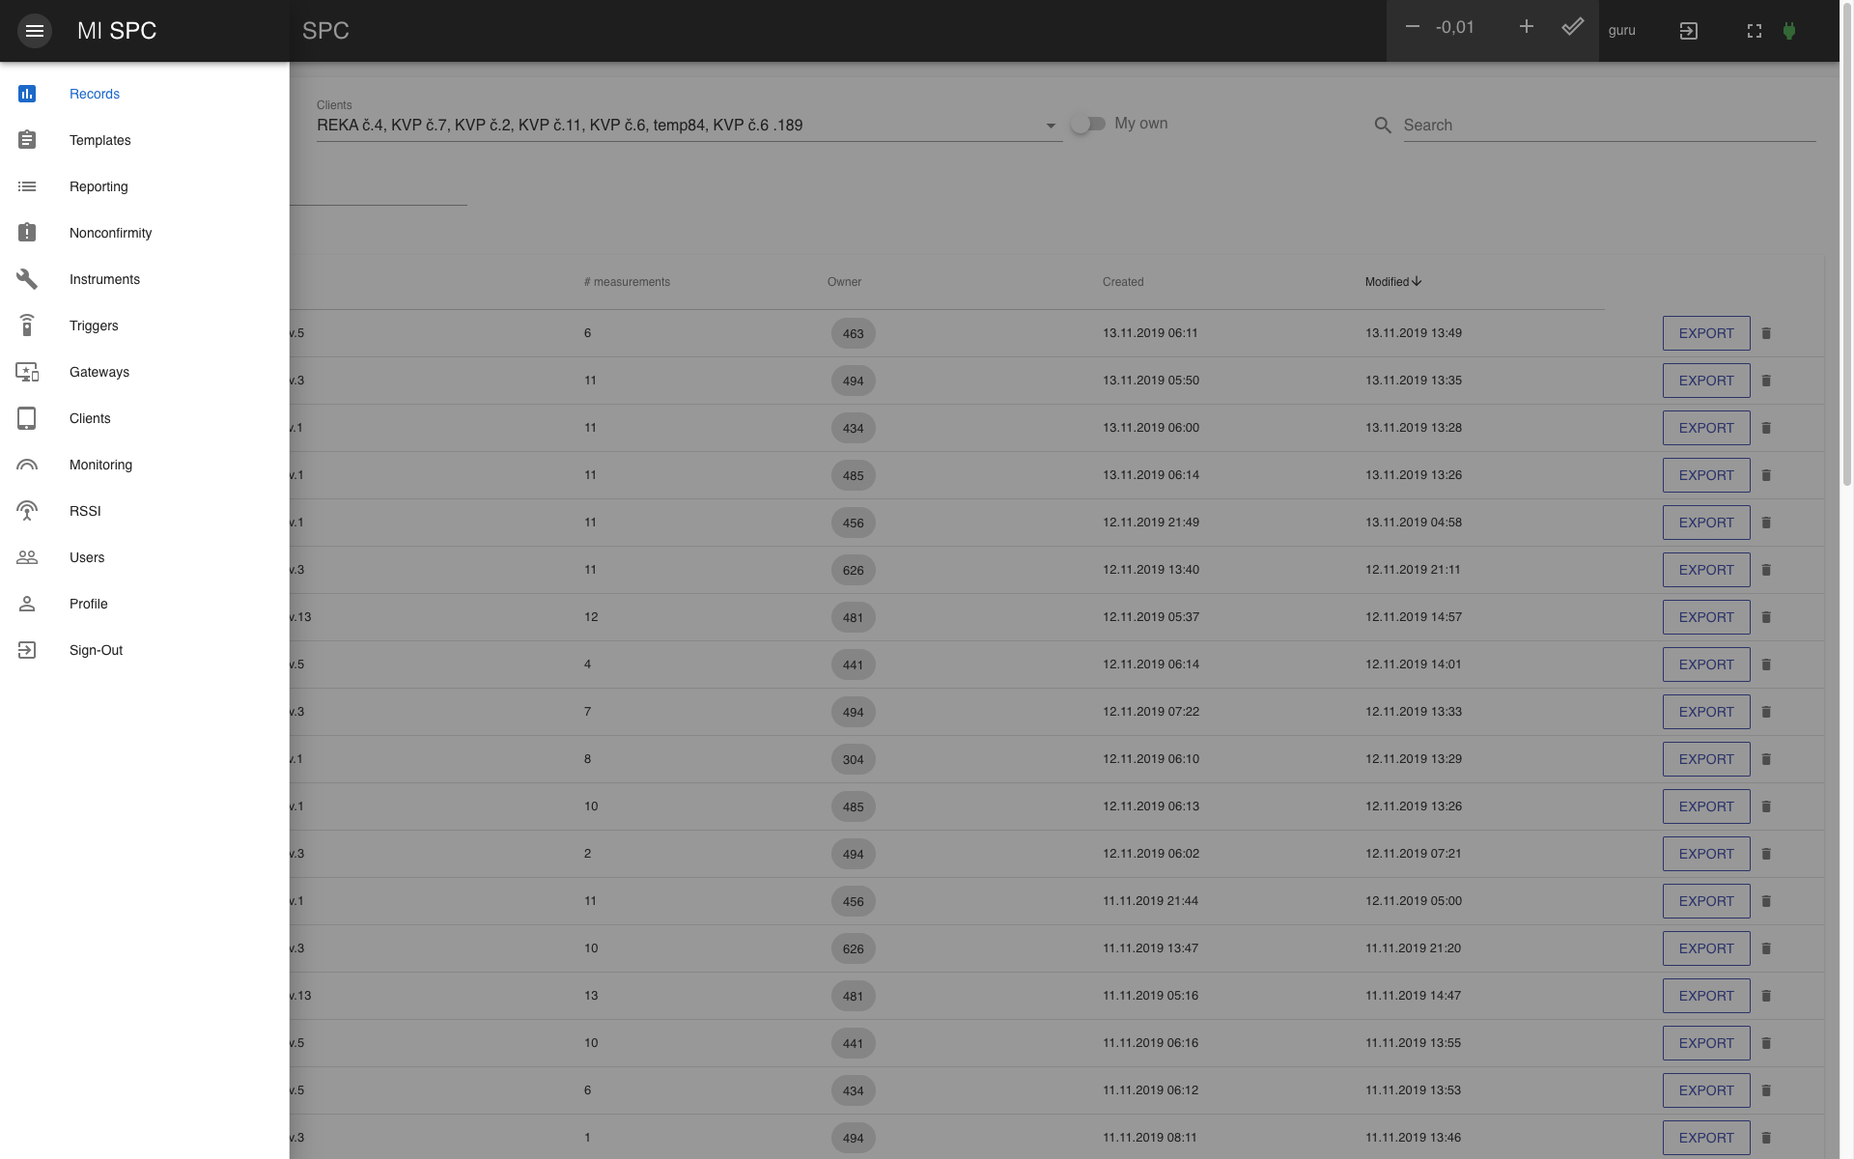
Task: Click the Instruments sidebar icon
Action: pyautogui.click(x=25, y=278)
